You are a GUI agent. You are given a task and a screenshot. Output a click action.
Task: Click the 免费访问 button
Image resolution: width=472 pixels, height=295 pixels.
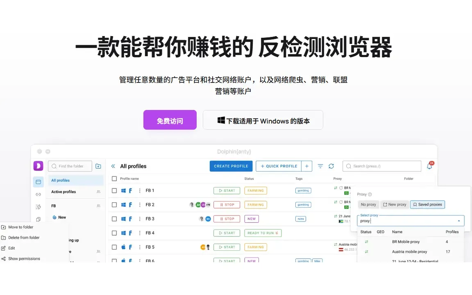[170, 119]
